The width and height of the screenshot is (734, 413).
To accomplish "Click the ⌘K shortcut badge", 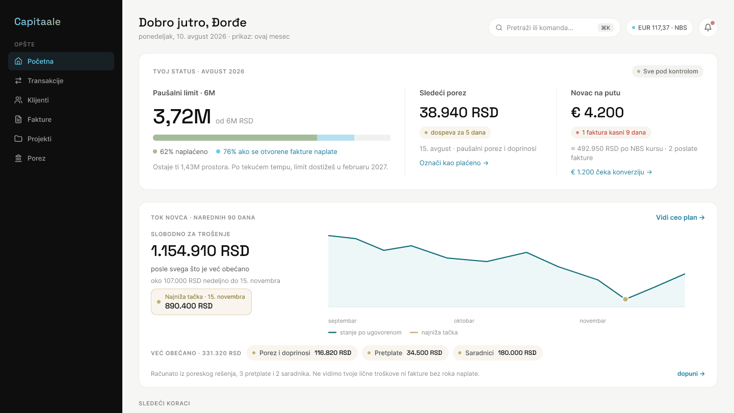I will click(x=606, y=28).
